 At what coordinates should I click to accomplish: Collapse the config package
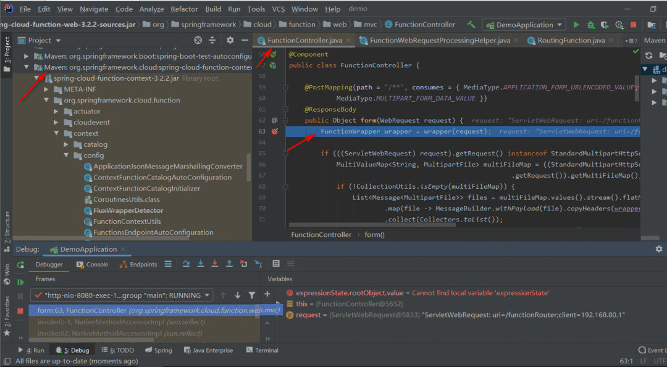(x=66, y=155)
